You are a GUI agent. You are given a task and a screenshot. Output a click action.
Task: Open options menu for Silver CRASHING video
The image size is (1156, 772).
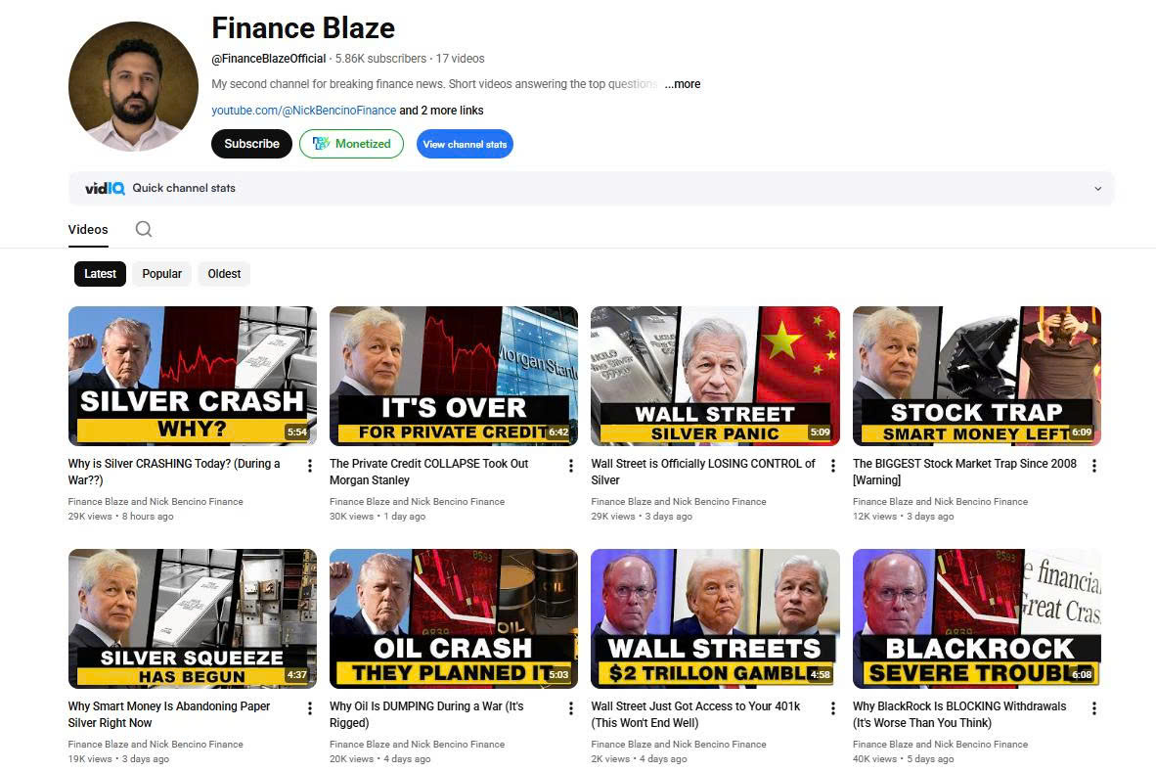pyautogui.click(x=310, y=466)
